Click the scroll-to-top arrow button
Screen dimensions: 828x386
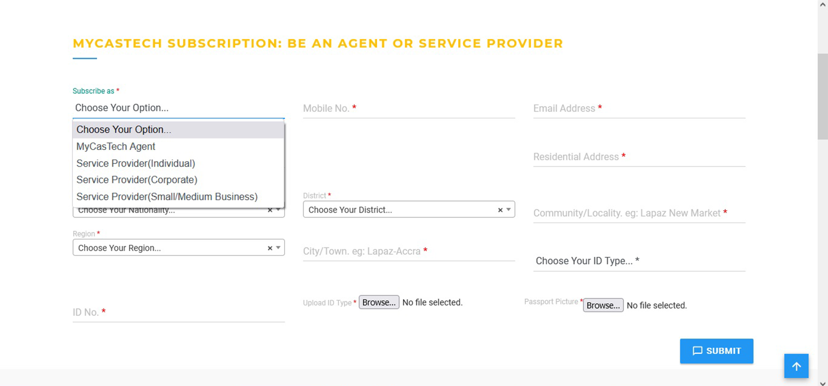pyautogui.click(x=796, y=366)
